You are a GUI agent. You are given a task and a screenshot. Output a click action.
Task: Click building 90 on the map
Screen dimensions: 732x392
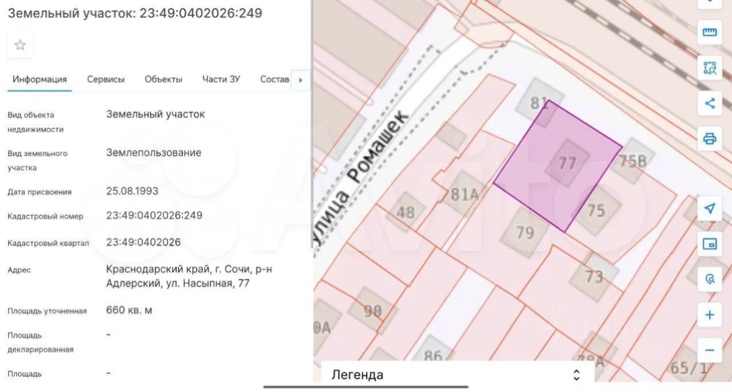pos(373,311)
